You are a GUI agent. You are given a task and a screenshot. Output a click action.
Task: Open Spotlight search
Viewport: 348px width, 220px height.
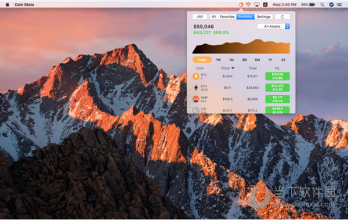pyautogui.click(x=322, y=5)
